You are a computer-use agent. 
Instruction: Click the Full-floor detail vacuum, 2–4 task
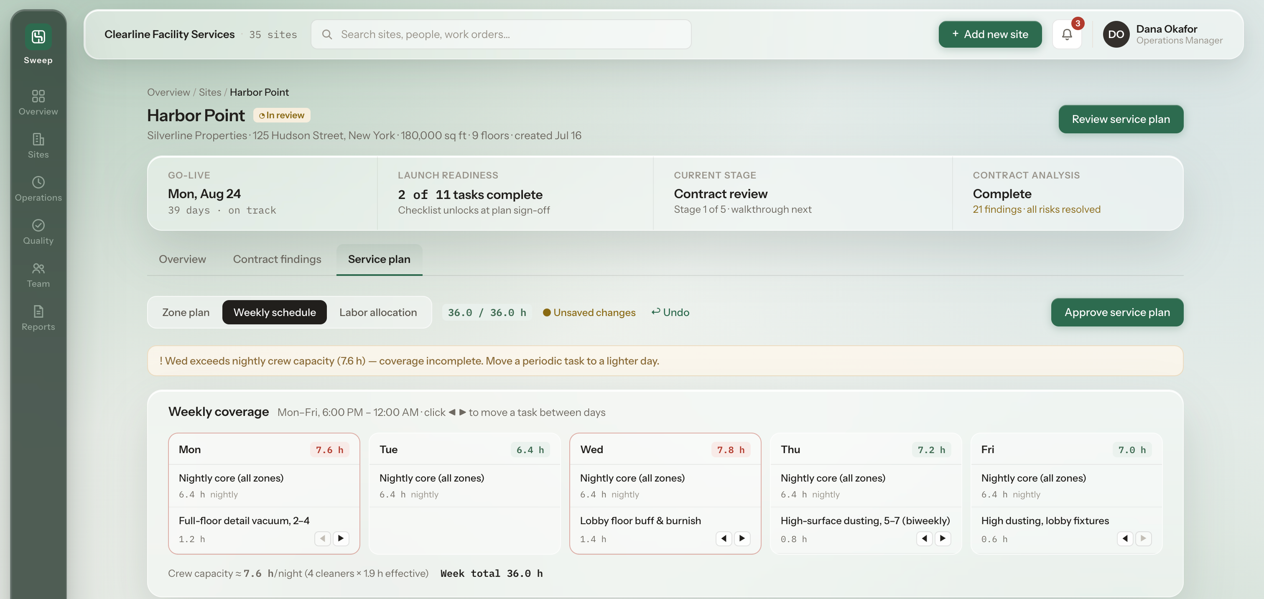(x=264, y=530)
